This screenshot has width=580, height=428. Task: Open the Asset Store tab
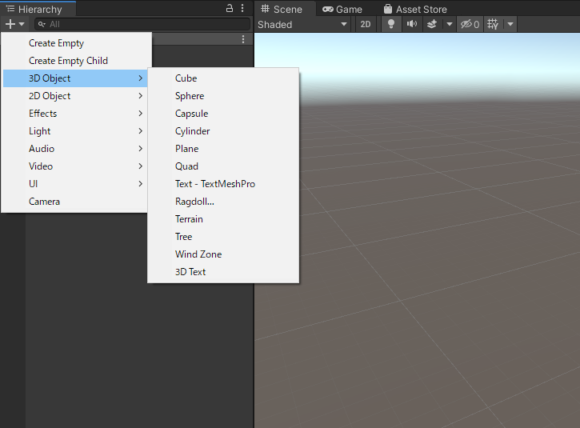pyautogui.click(x=415, y=9)
